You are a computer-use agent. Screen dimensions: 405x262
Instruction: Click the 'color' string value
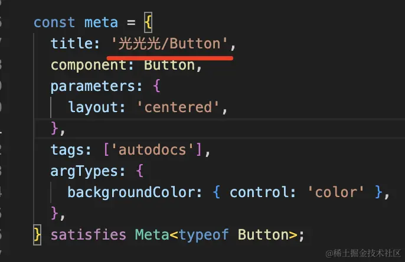336,192
